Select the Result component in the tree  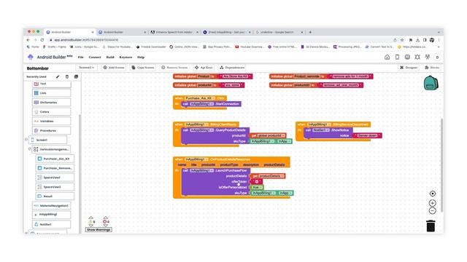click(x=55, y=196)
